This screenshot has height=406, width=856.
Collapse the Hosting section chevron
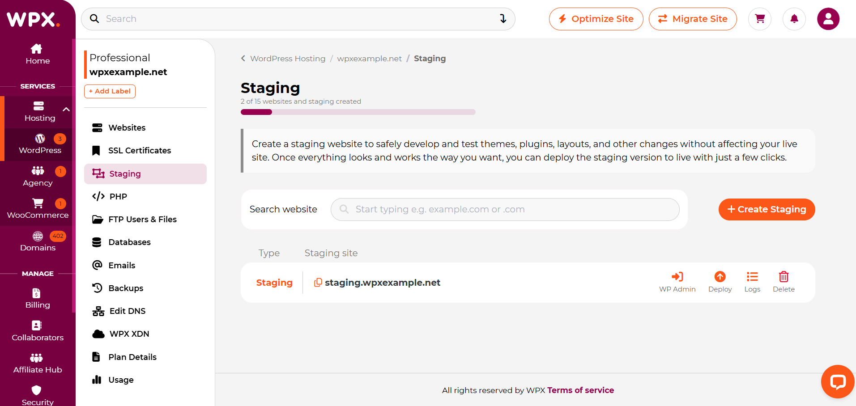[66, 110]
